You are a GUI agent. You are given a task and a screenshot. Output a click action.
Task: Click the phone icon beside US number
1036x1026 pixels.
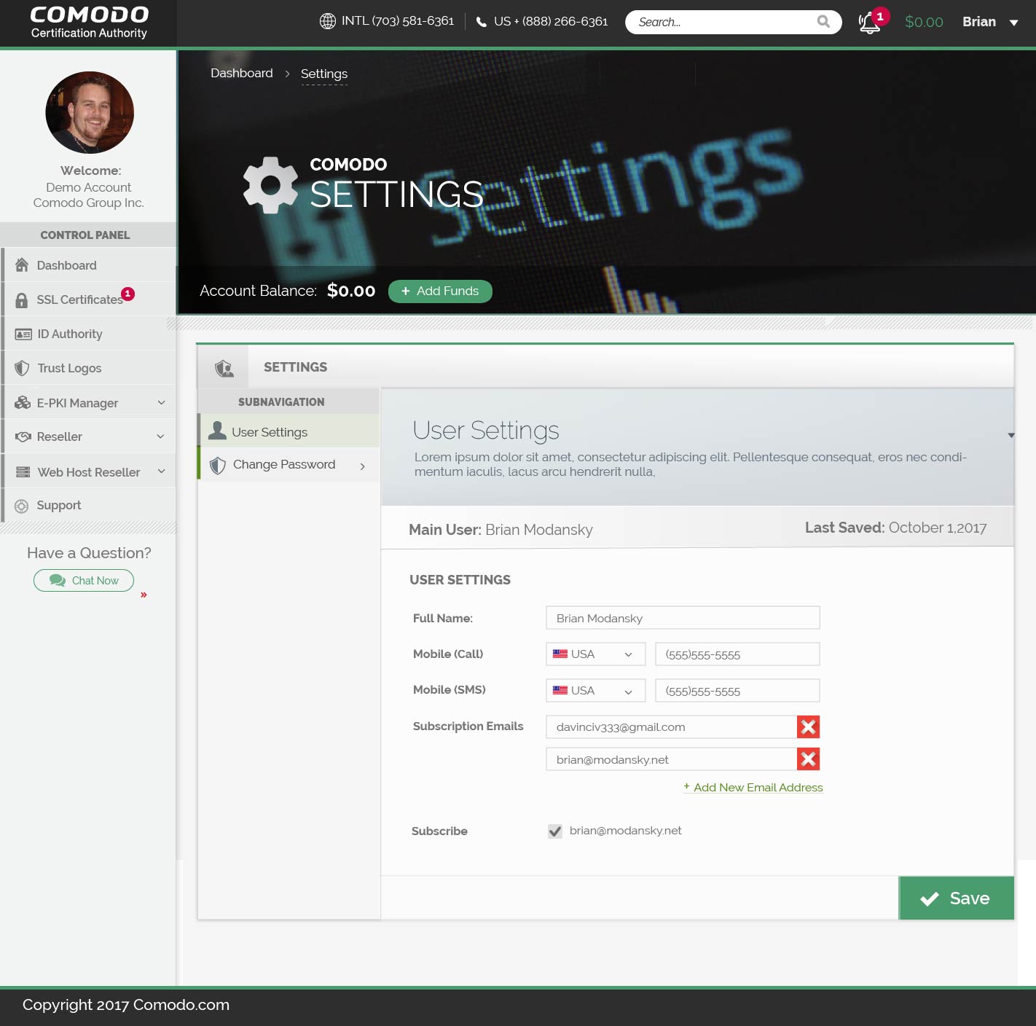click(482, 22)
